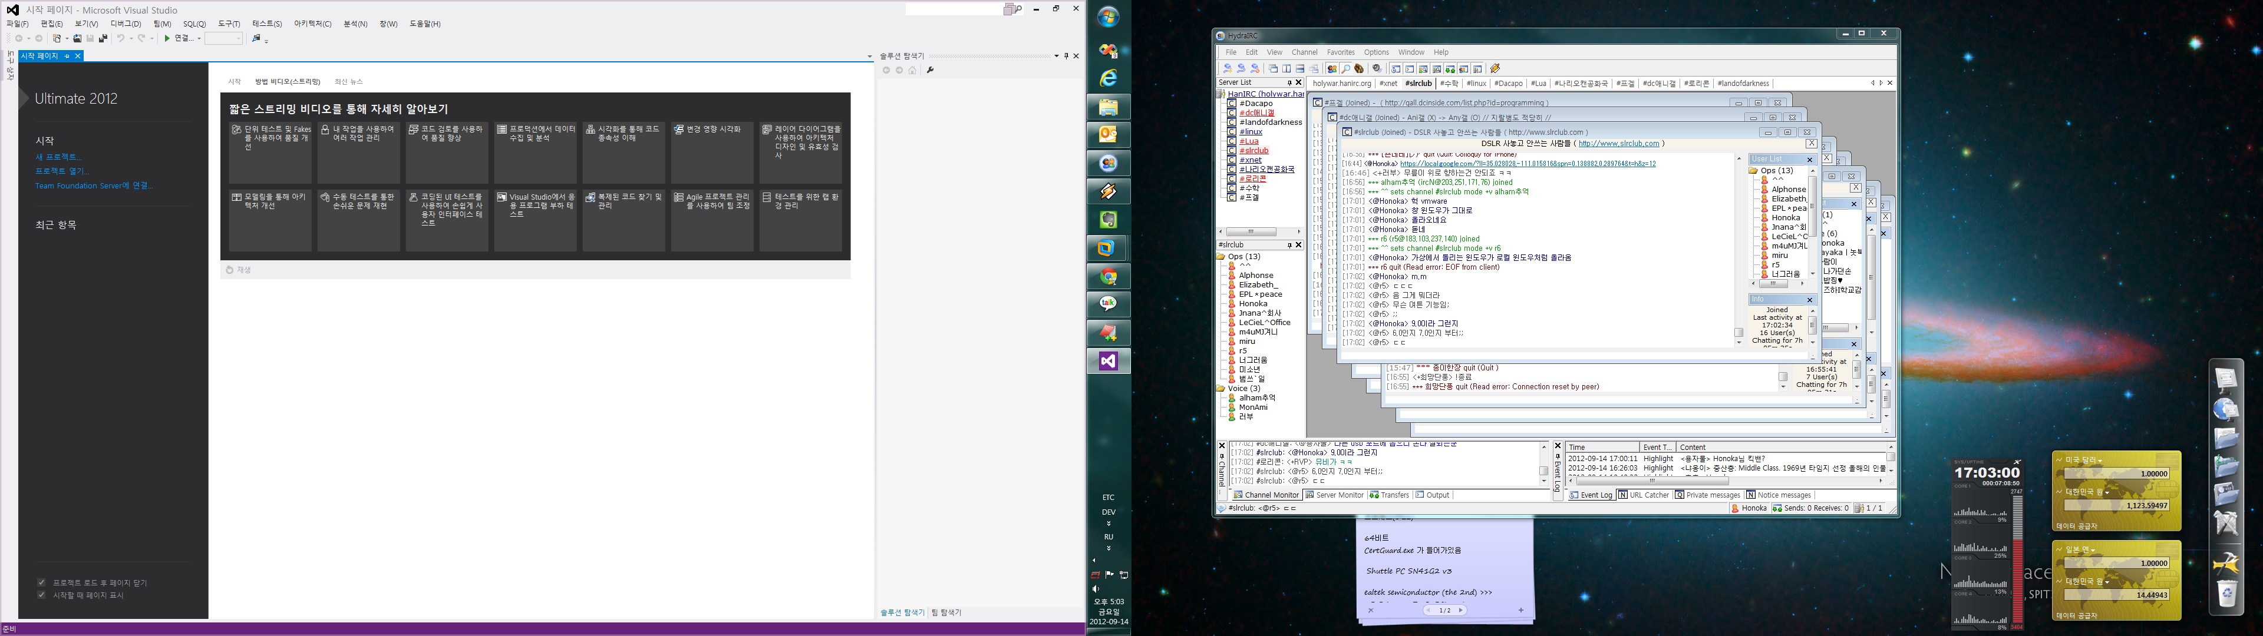Click the 새 프로젝트... link

coord(58,157)
